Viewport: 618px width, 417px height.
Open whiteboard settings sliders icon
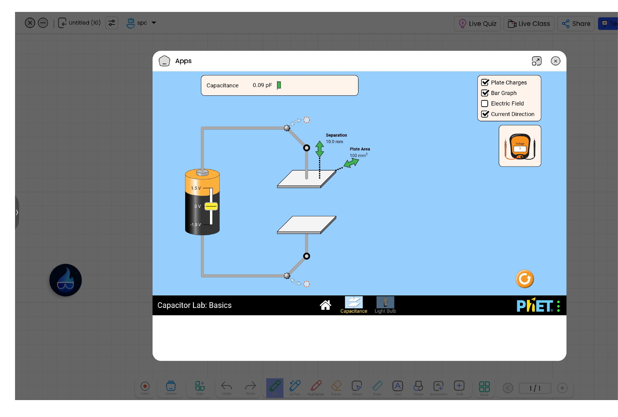point(112,23)
